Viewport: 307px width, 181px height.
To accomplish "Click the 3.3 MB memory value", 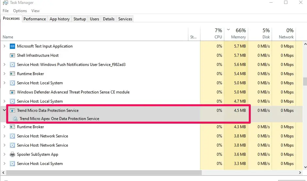I will point(240,164).
